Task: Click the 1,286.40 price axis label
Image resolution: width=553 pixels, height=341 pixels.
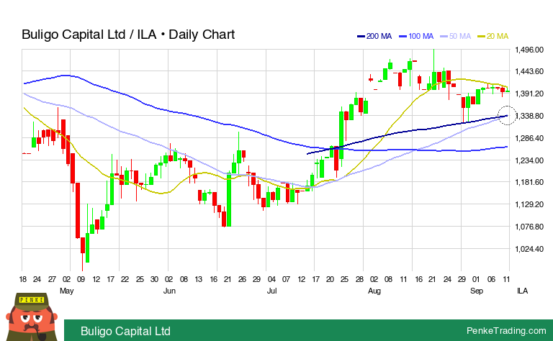Action: tap(529, 138)
